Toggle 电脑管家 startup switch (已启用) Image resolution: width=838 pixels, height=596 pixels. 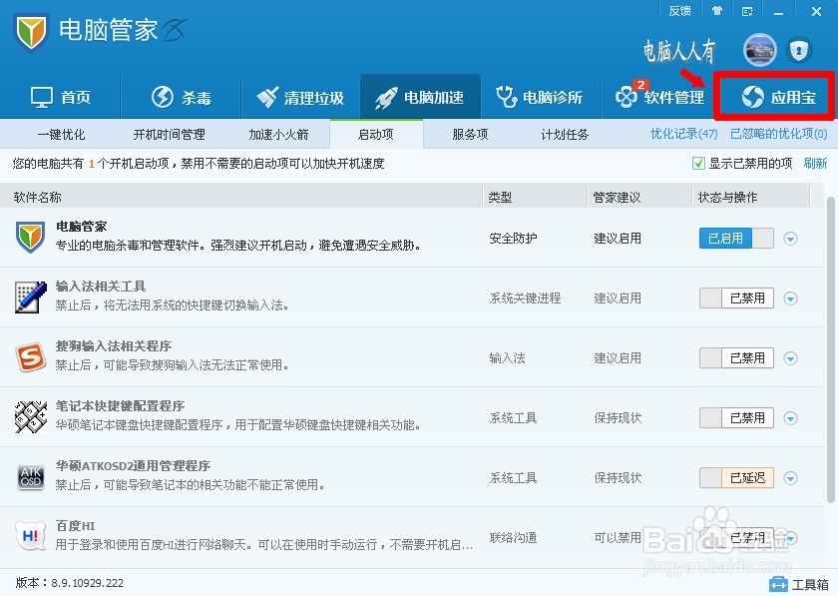pyautogui.click(x=736, y=238)
